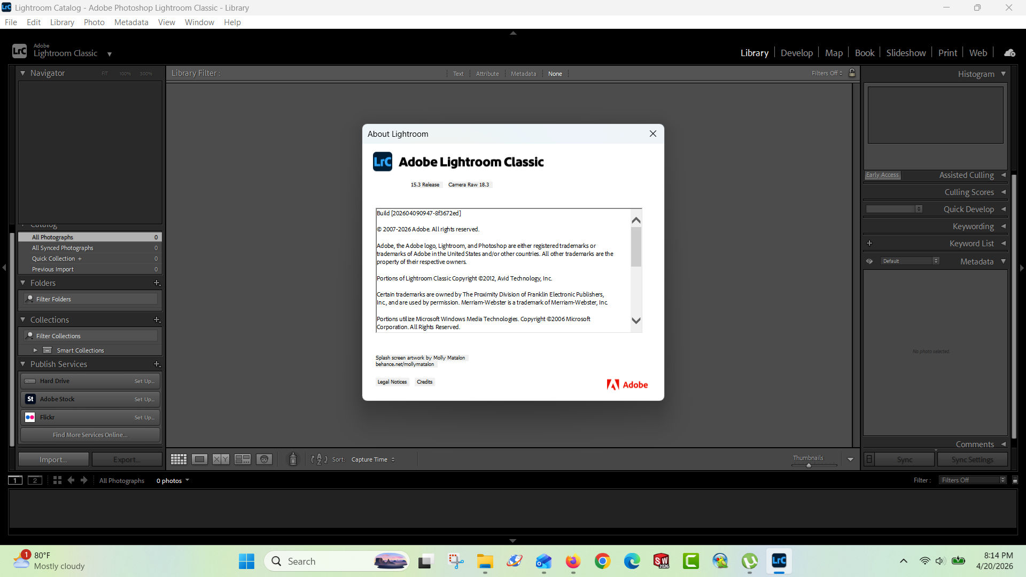Screen dimensions: 1026x577
Task: Click main window button 1 in filmstrip
Action: coord(15,480)
